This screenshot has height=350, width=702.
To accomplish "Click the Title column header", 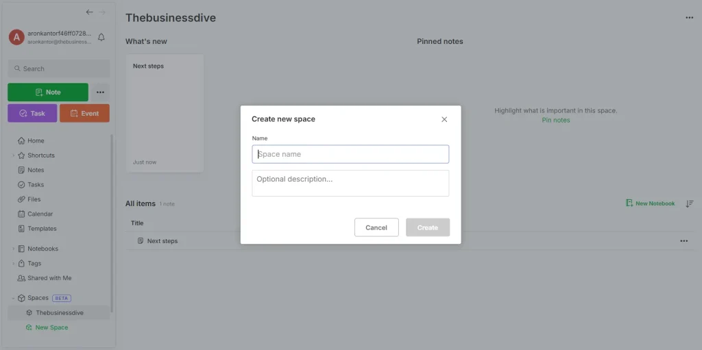I will tap(137, 223).
